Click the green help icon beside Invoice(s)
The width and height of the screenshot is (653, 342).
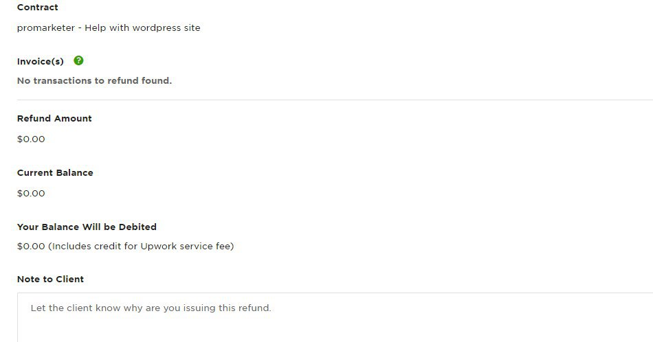78,60
